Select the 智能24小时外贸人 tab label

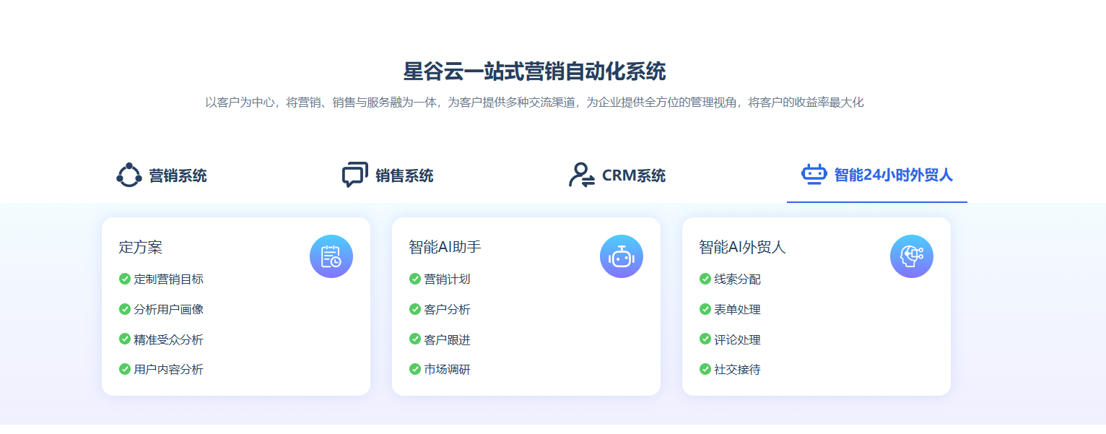[893, 175]
